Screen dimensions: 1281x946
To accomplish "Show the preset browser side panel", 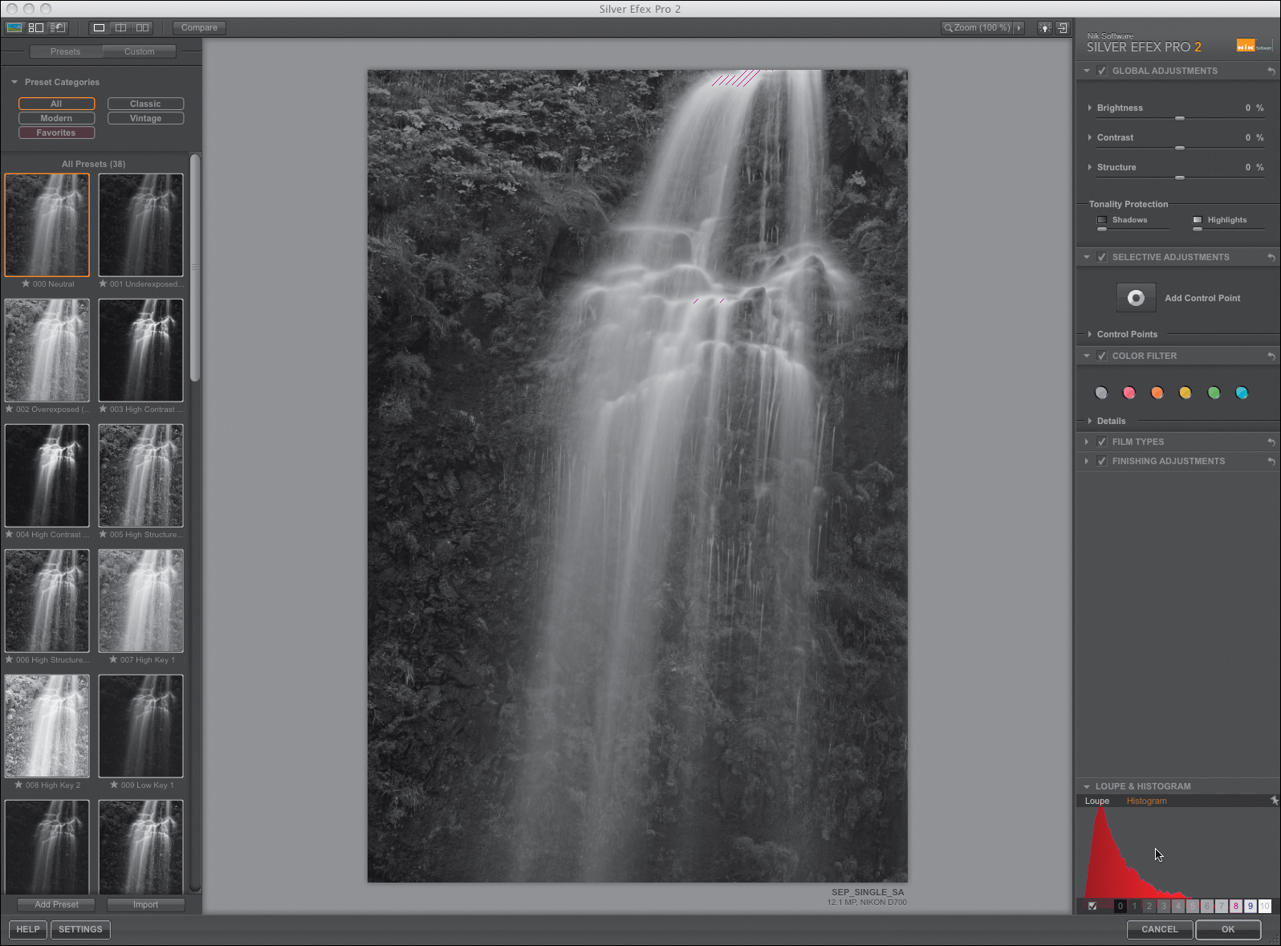I will tap(36, 27).
